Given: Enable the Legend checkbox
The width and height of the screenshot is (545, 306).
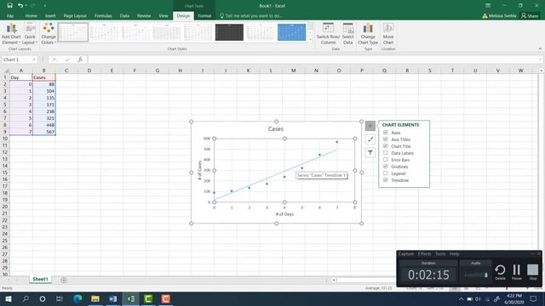Looking at the screenshot, I should point(386,173).
